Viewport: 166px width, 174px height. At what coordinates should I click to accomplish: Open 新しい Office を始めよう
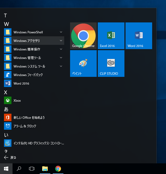coord(29,117)
